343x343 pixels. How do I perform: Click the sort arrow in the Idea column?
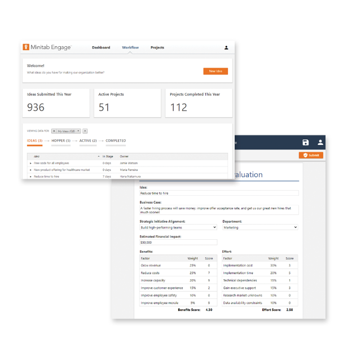point(99,156)
